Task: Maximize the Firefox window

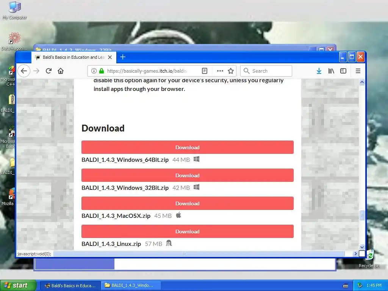Action: point(352,57)
